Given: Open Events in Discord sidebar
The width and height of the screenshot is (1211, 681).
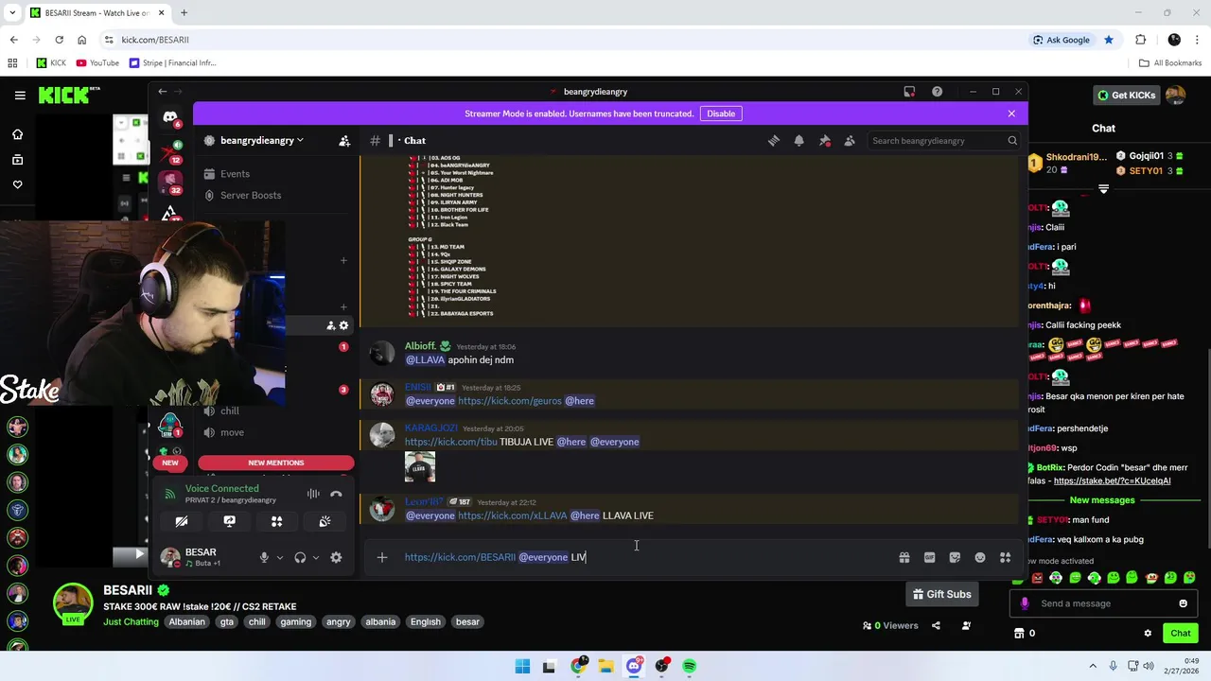Looking at the screenshot, I should 235,174.
